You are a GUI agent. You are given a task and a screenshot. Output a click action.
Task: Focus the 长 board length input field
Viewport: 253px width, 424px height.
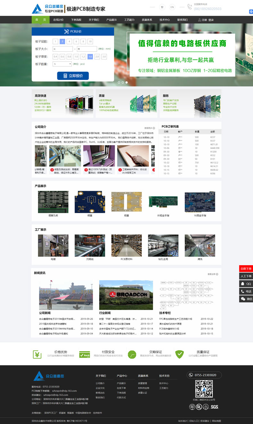pos(62,49)
